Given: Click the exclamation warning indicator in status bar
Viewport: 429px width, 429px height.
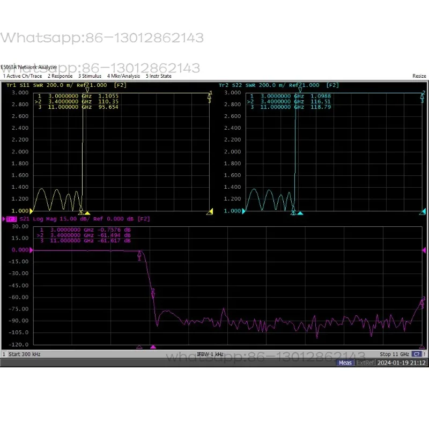Looking at the screenshot, I should coord(424,354).
